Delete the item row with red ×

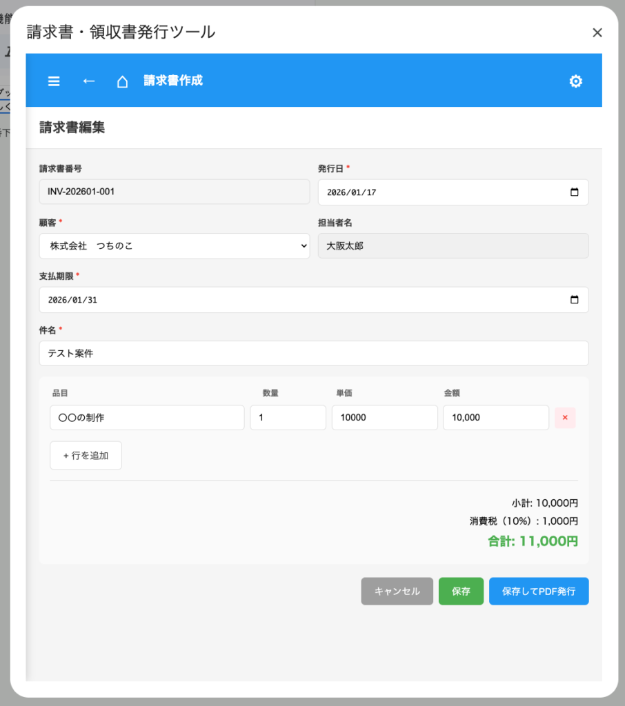565,418
